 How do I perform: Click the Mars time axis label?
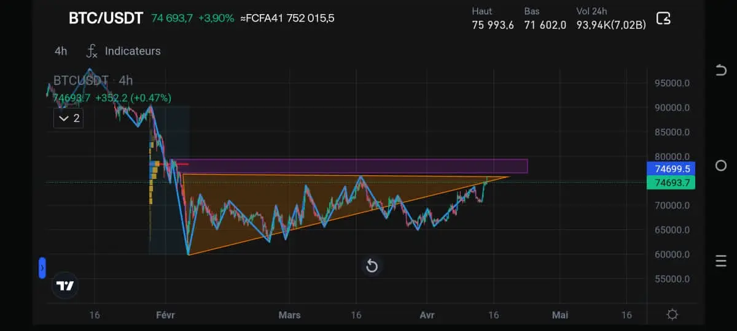[x=290, y=315]
